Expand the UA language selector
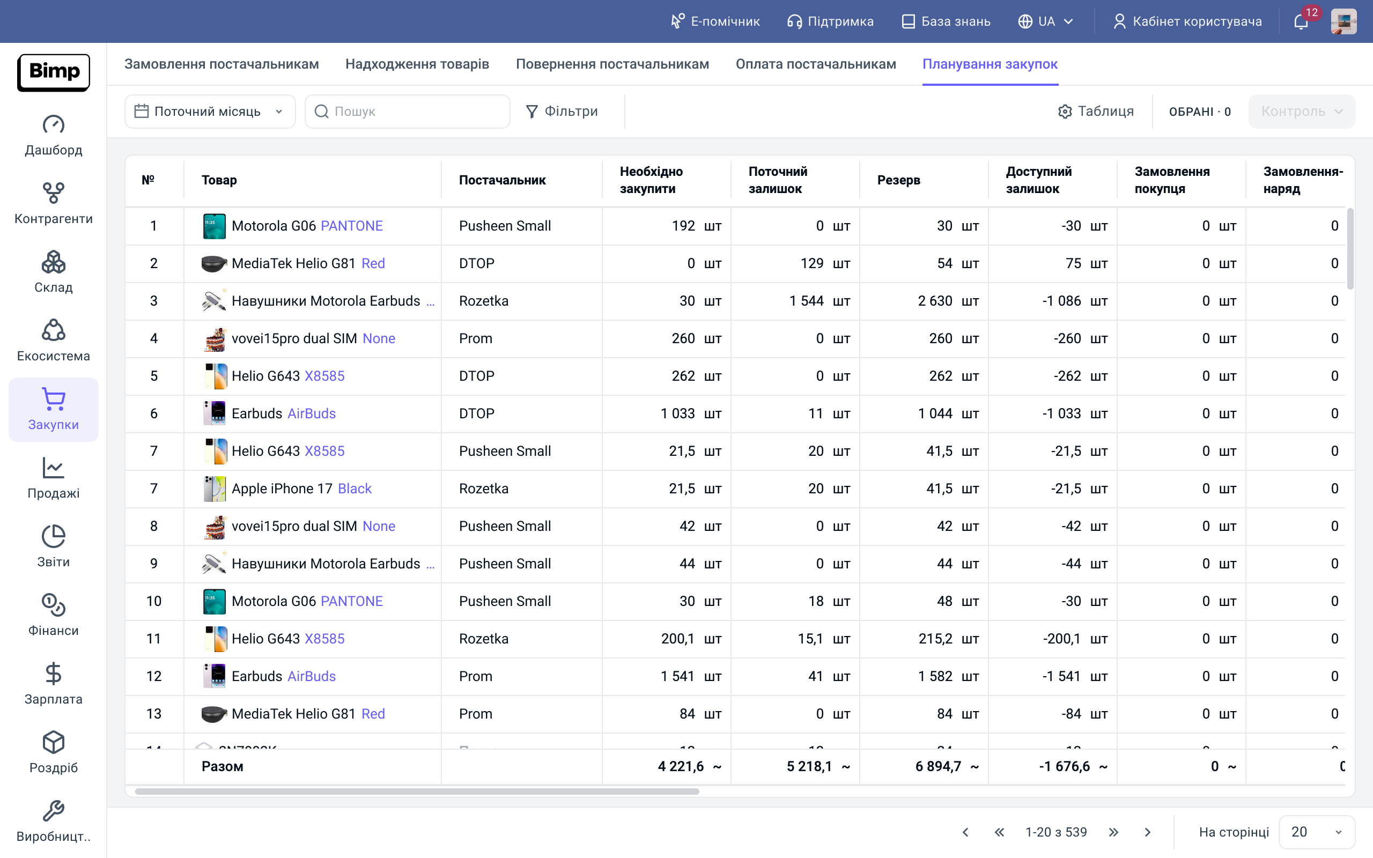 click(x=1046, y=21)
